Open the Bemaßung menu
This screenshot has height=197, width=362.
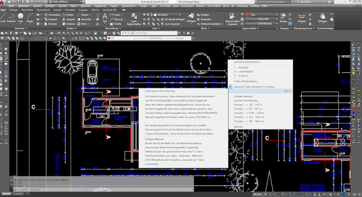[100, 6]
